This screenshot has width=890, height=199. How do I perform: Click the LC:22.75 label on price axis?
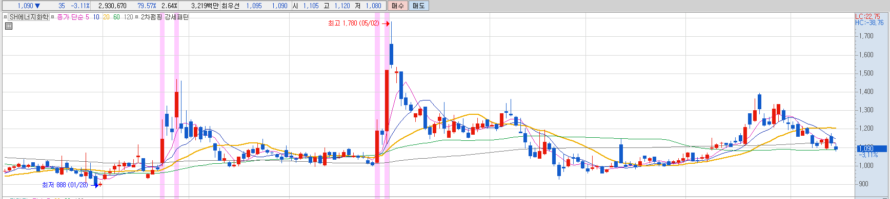(x=867, y=16)
